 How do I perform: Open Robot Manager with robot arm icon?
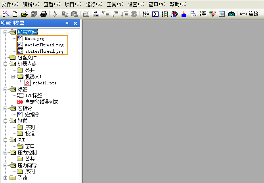[x=146, y=14]
